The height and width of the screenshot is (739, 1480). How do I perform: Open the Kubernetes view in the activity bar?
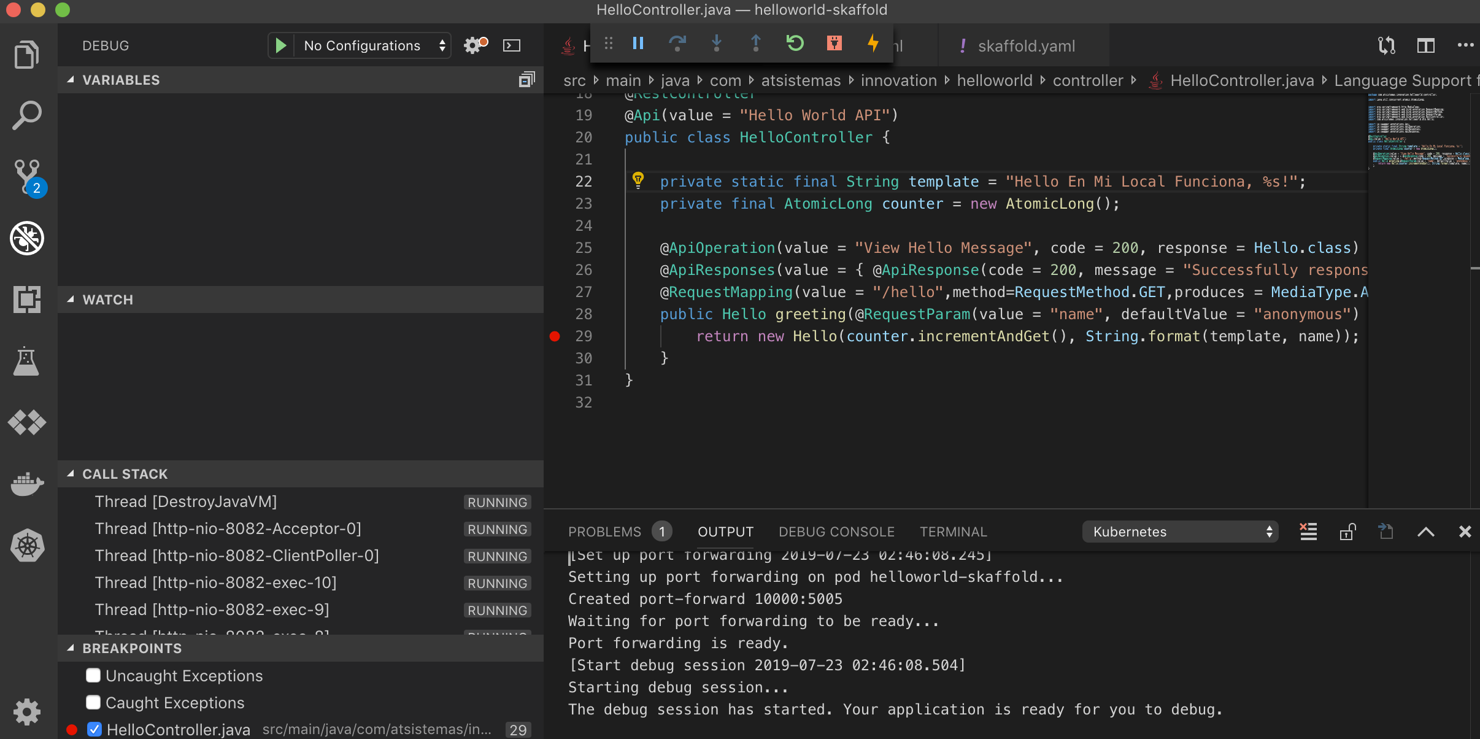[x=27, y=545]
